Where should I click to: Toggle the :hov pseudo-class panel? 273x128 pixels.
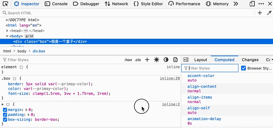[x=128, y=60]
